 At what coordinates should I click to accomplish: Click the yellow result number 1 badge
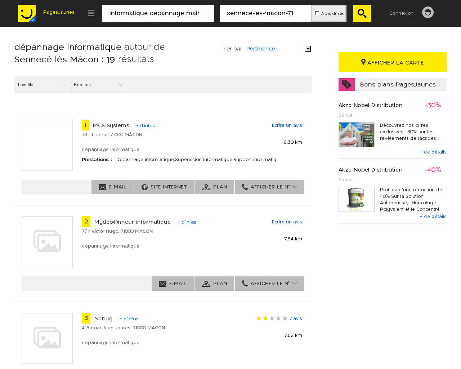coord(85,125)
